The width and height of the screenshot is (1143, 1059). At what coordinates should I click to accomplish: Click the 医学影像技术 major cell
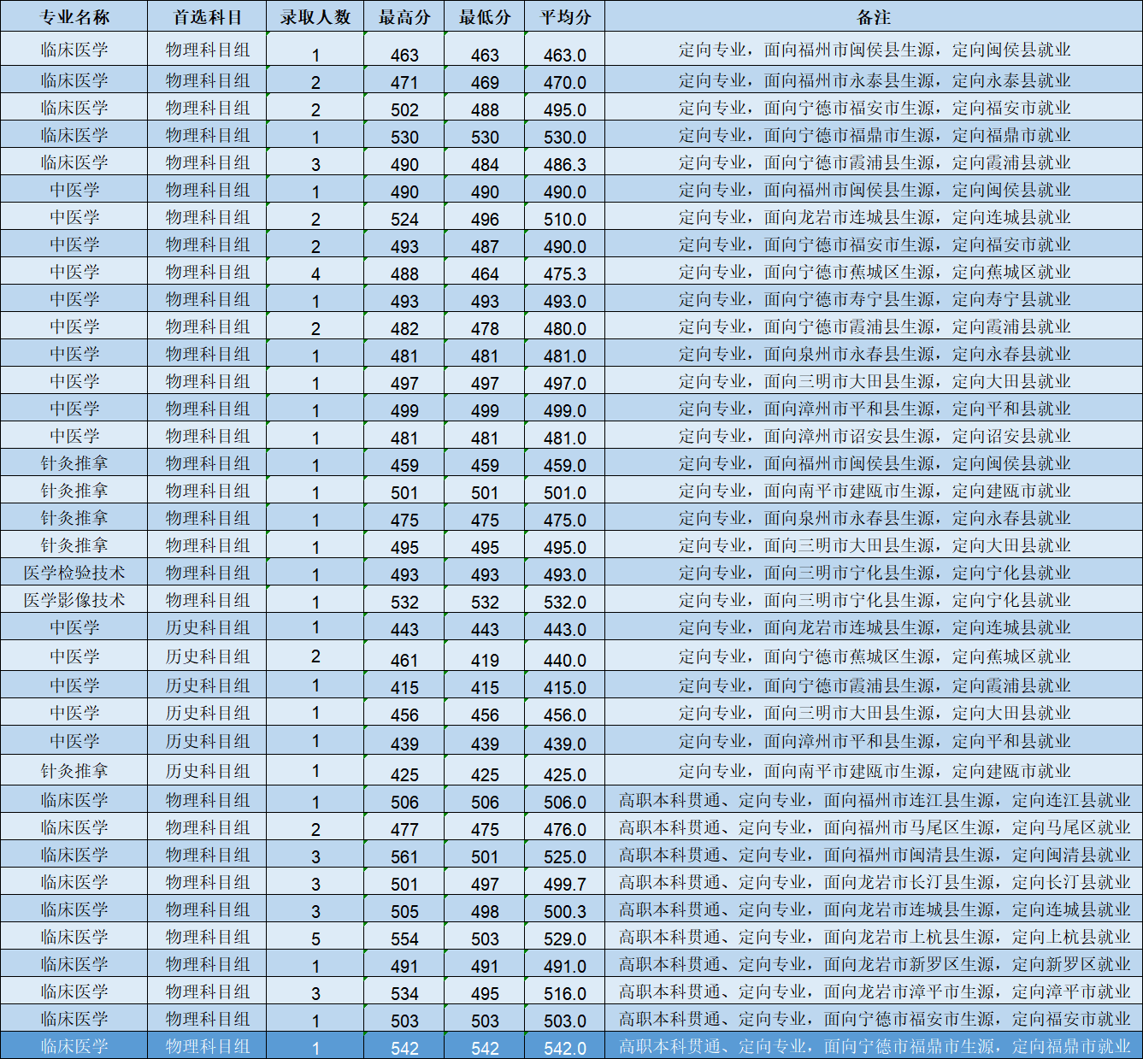point(74,600)
